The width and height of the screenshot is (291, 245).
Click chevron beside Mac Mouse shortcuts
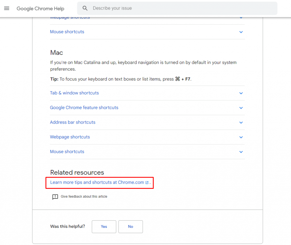click(241, 152)
